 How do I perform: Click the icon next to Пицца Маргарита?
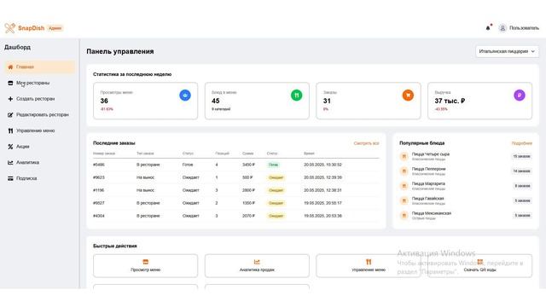pyautogui.click(x=404, y=186)
